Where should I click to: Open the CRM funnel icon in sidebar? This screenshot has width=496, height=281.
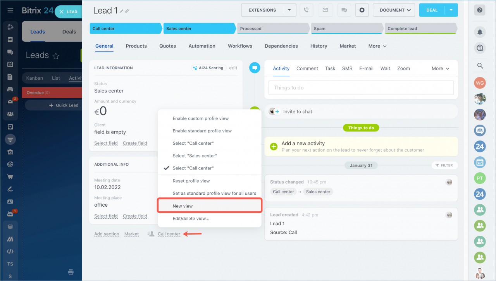[10, 139]
